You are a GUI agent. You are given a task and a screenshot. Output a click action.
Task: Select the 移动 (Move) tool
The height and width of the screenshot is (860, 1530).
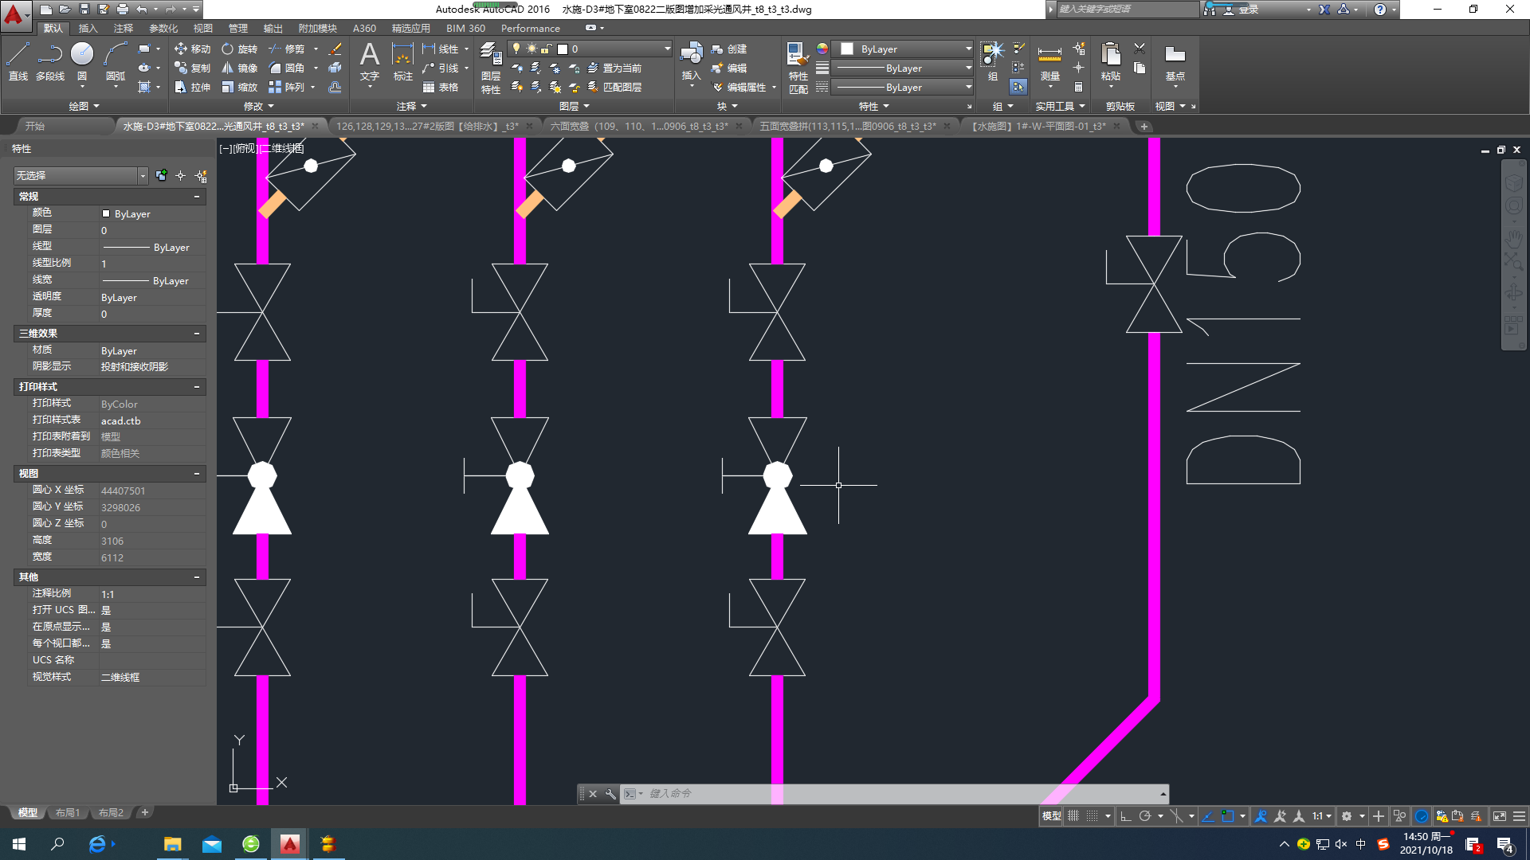click(193, 49)
